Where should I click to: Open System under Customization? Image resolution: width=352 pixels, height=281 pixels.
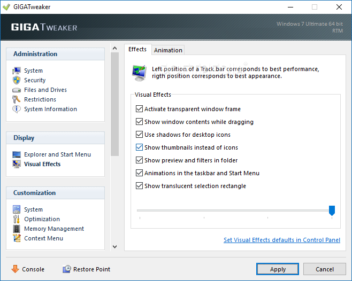34,209
